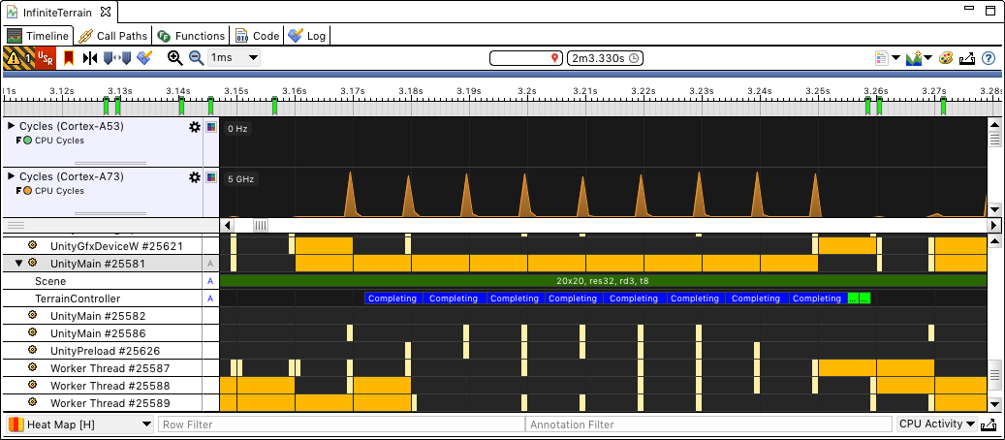This screenshot has width=1005, height=440.
Task: Click the gear icon beside UnityPreload #25626
Action: (33, 351)
